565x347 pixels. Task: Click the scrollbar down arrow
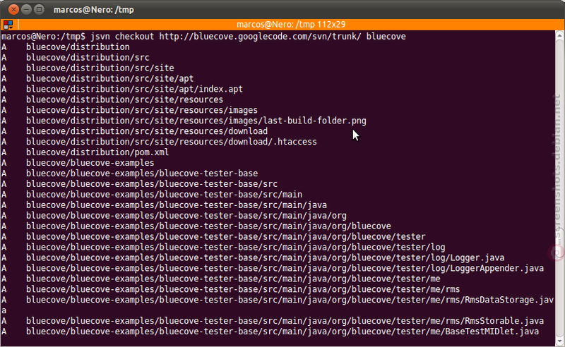click(559, 340)
